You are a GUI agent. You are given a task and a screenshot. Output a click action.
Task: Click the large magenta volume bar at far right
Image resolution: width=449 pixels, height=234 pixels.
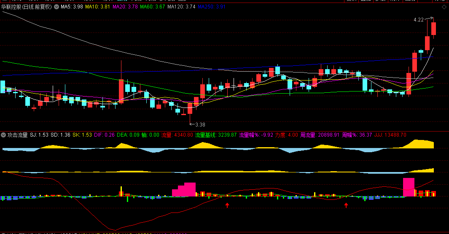click(409, 187)
